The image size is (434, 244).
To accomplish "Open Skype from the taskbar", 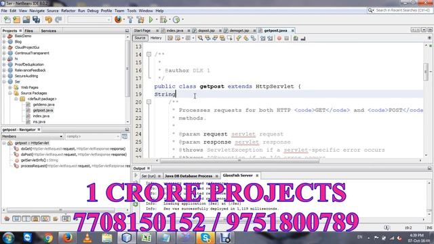I will pos(205,238).
